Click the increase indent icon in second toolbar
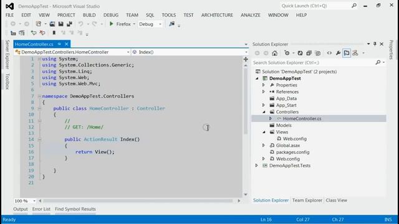 point(22,33)
